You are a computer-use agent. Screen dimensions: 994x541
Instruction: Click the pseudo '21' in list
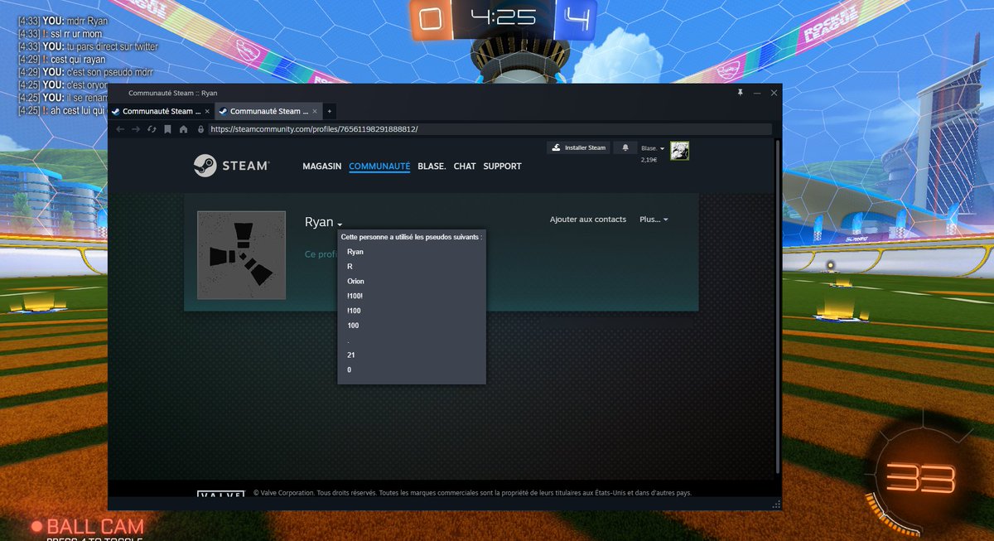click(351, 355)
